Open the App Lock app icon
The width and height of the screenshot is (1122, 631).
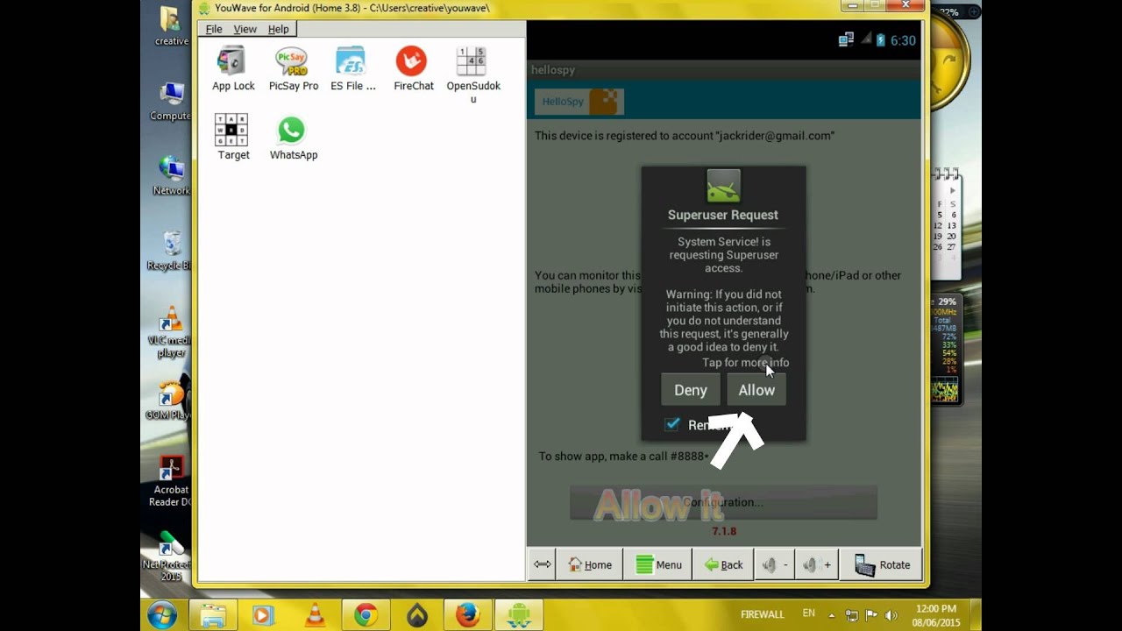point(233,68)
